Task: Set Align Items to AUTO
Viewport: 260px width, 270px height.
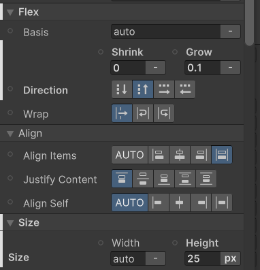Action: click(129, 155)
